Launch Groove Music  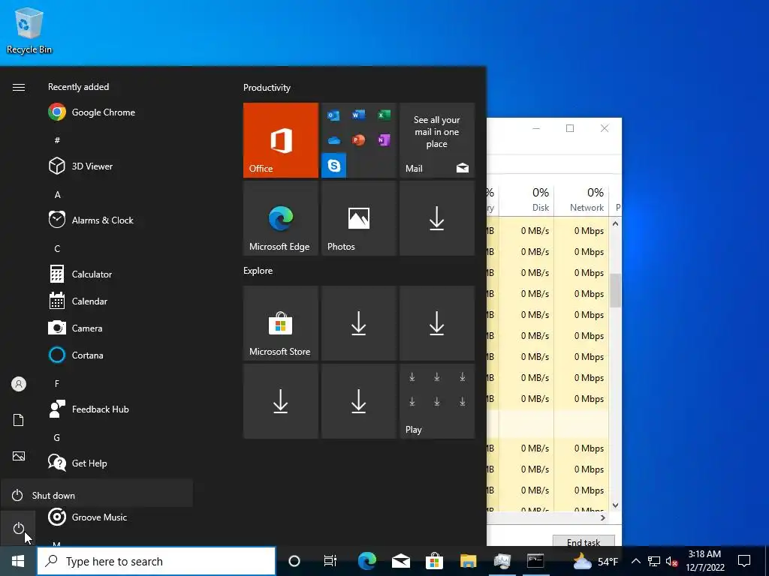coord(88,517)
